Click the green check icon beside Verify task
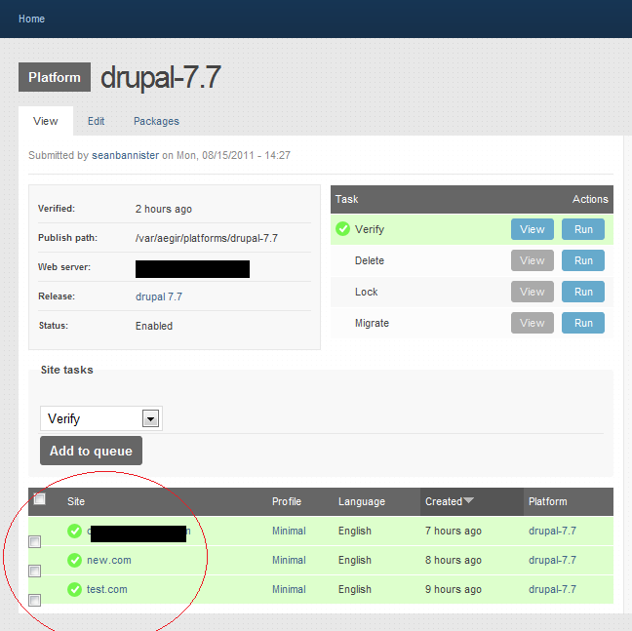 click(342, 229)
